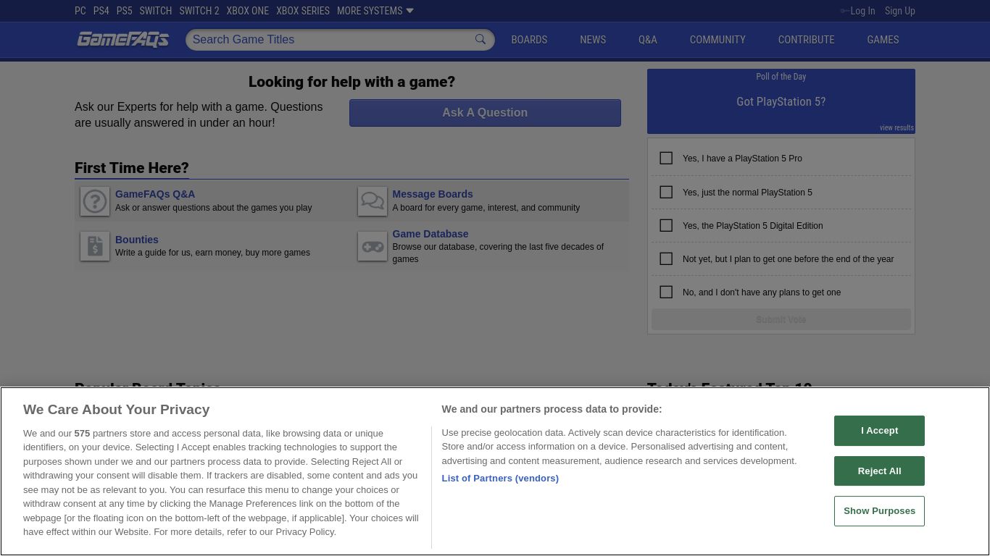This screenshot has height=556, width=990.
Task: Select the SWITCH 2 platform link
Action: (199, 11)
